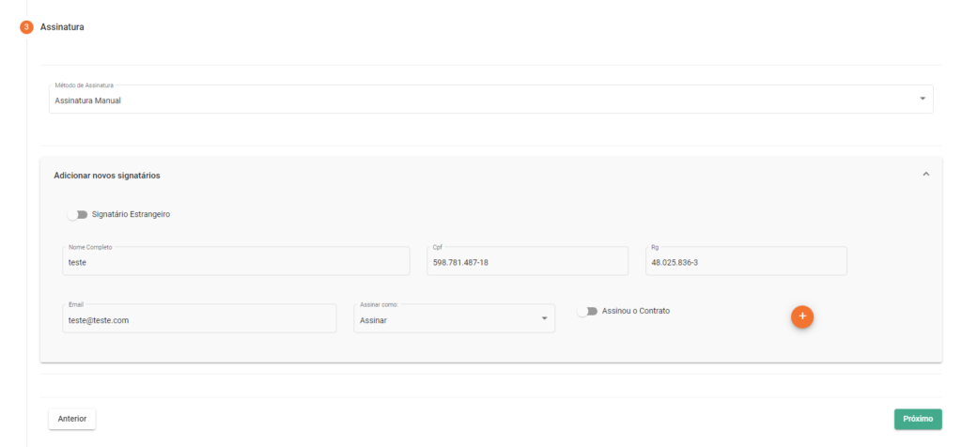962x447 pixels.
Task: Click the Adicionar novos signatários header
Action: click(x=107, y=176)
